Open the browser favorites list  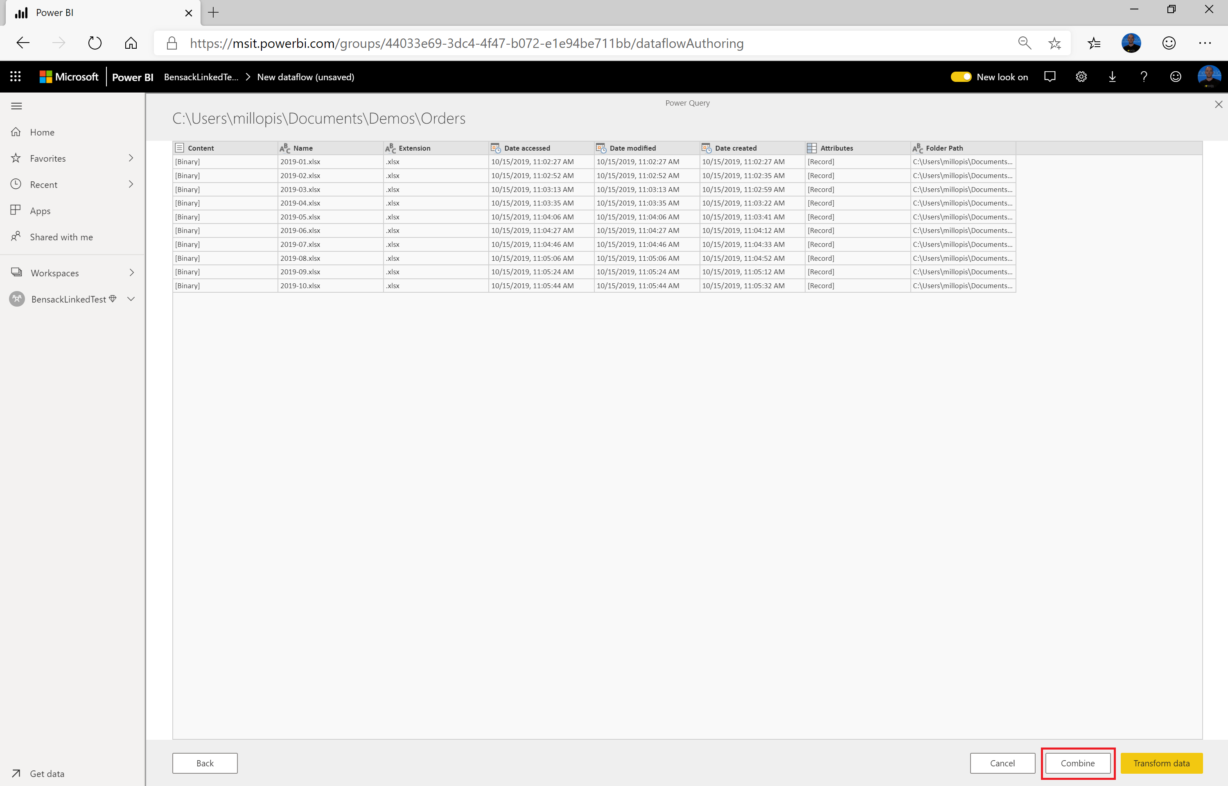tap(1094, 43)
